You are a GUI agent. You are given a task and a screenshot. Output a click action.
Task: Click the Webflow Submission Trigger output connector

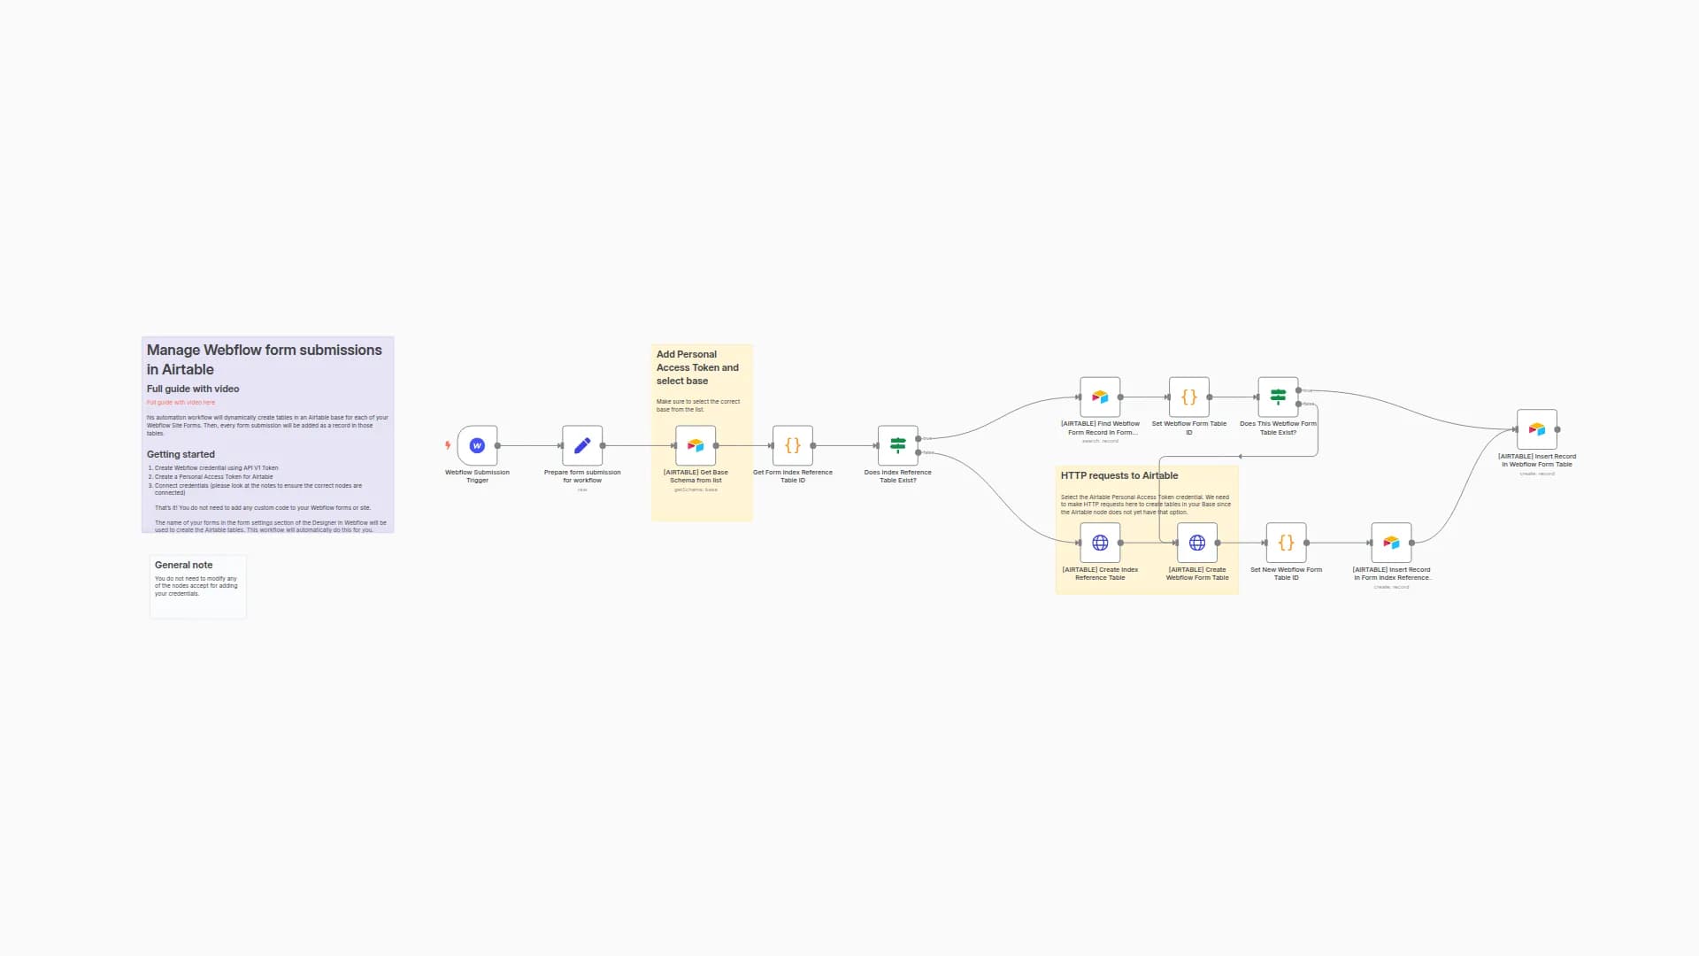[x=497, y=445]
